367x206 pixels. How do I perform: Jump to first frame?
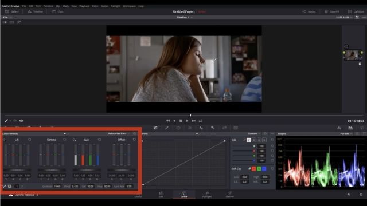point(167,121)
